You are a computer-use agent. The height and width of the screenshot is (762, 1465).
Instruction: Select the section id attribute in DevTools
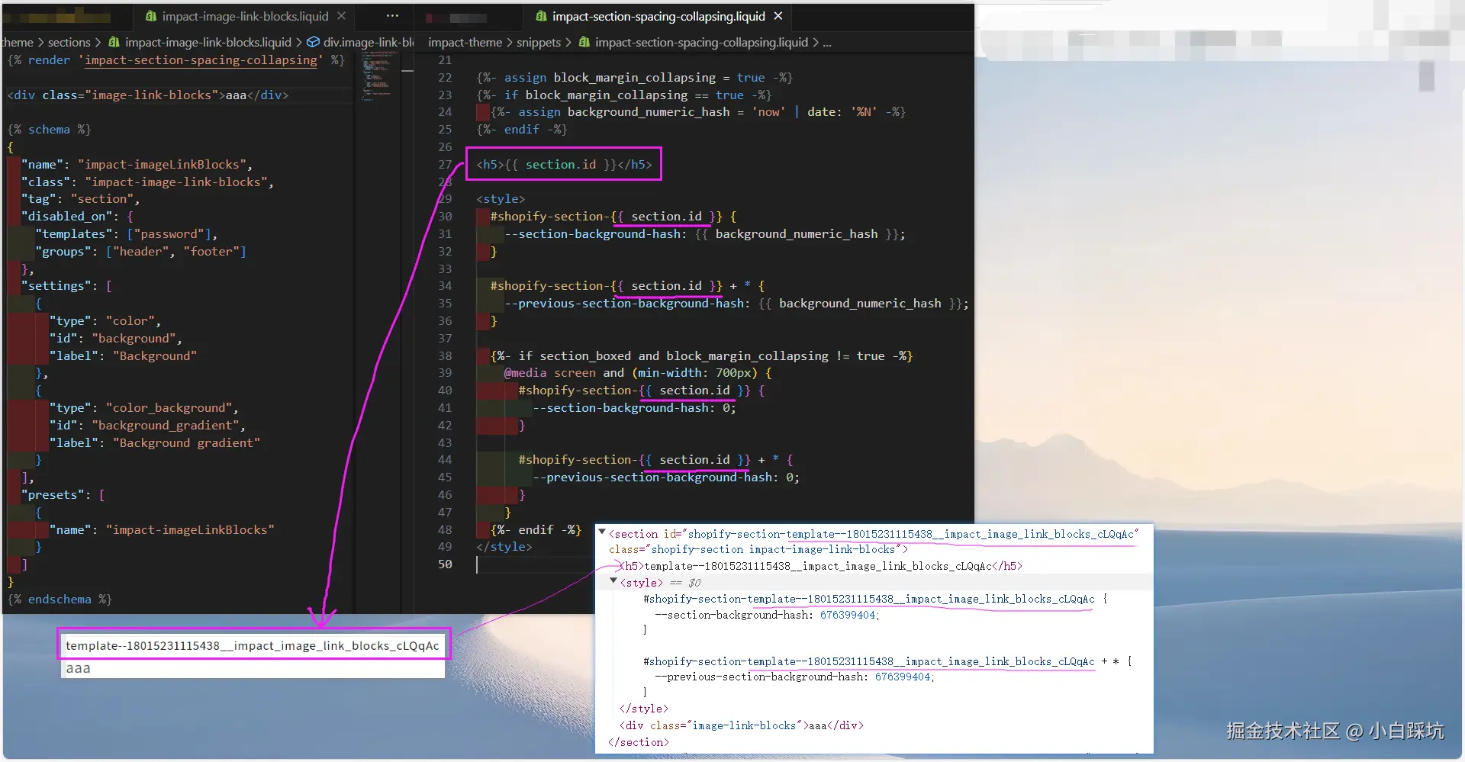pyautogui.click(x=901, y=534)
